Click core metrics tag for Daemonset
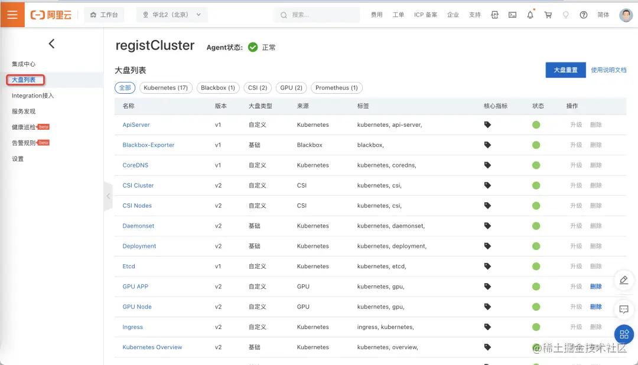 (x=487, y=226)
